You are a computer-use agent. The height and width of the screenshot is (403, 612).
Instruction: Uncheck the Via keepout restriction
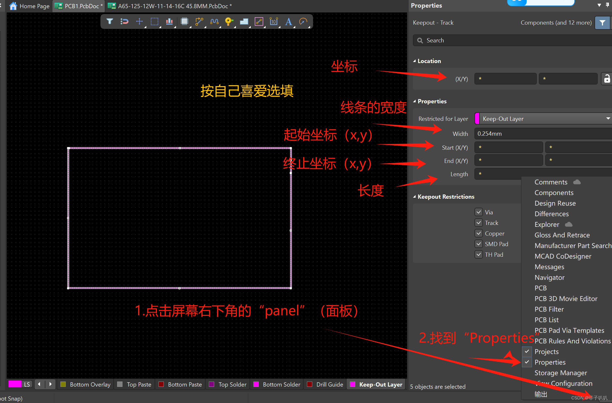[x=478, y=212]
